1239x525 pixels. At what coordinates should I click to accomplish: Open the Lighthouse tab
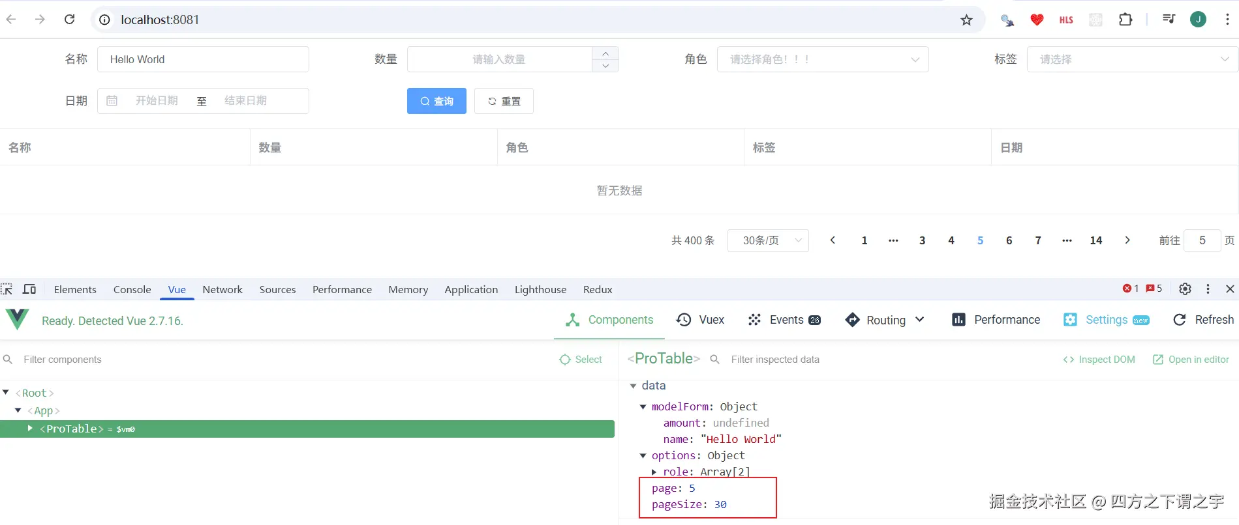540,289
